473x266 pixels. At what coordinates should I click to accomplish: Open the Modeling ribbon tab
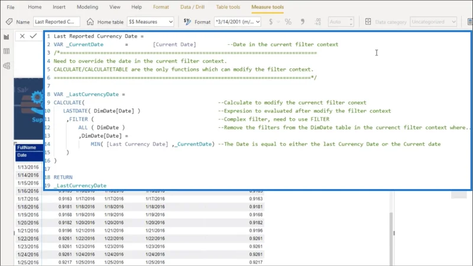coord(87,7)
